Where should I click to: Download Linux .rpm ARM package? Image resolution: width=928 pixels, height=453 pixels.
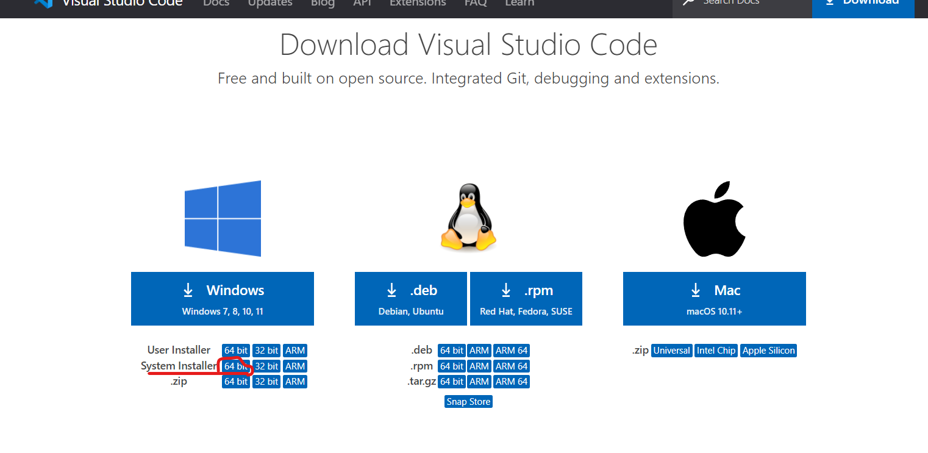click(x=479, y=366)
